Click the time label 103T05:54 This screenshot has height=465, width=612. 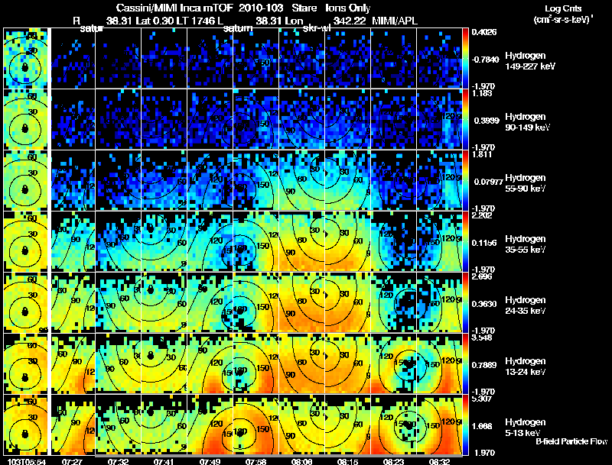[x=26, y=461]
